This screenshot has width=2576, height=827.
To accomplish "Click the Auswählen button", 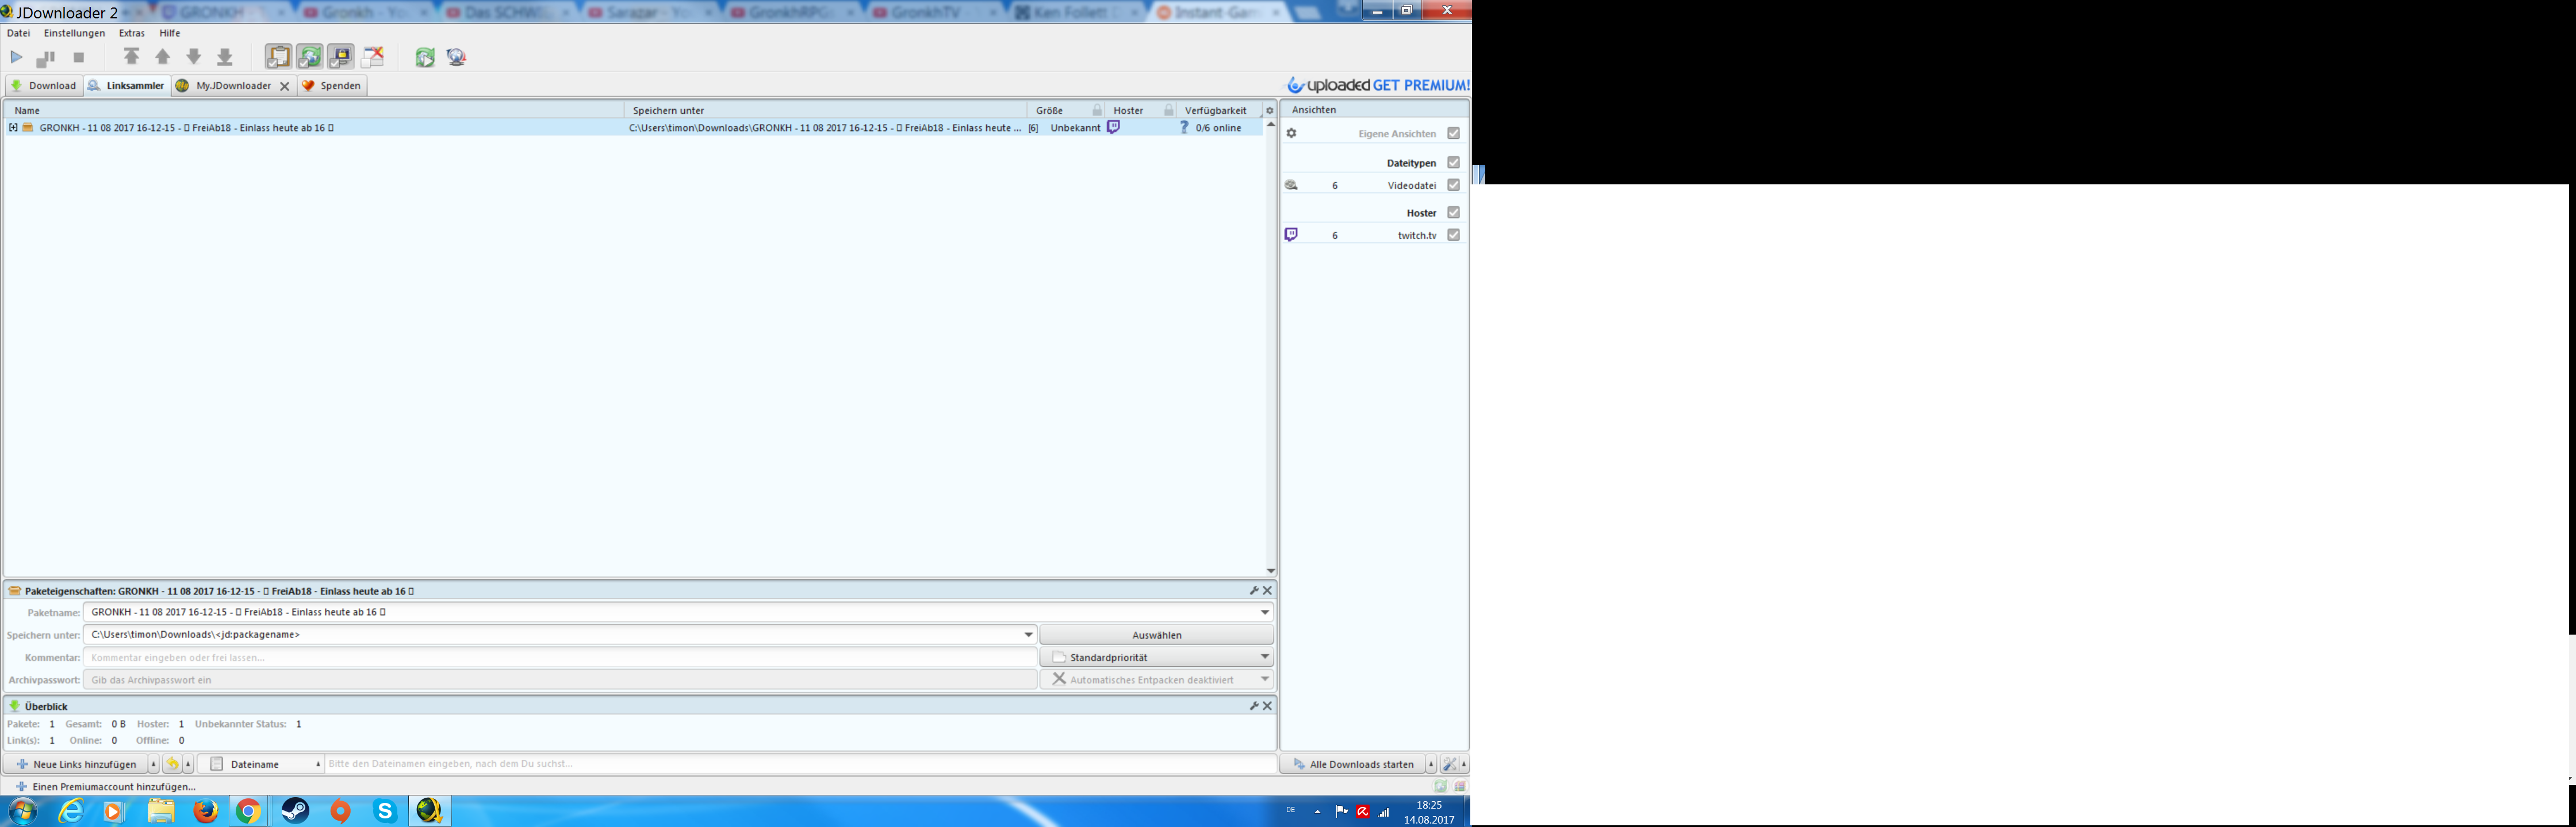I will (x=1156, y=635).
